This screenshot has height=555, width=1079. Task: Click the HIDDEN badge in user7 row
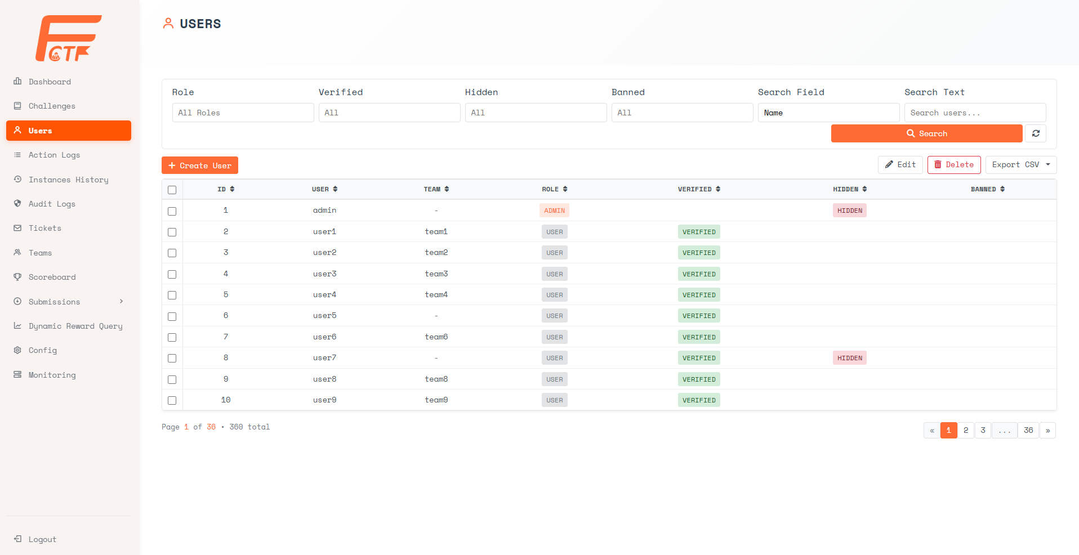pos(850,358)
